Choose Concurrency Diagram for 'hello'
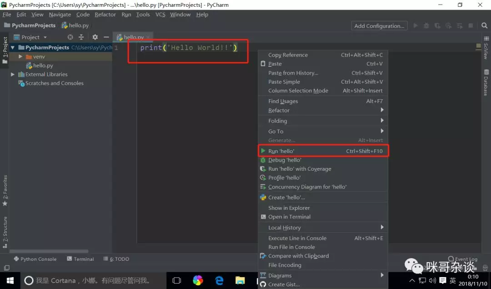This screenshot has height=289, width=491. click(323, 187)
